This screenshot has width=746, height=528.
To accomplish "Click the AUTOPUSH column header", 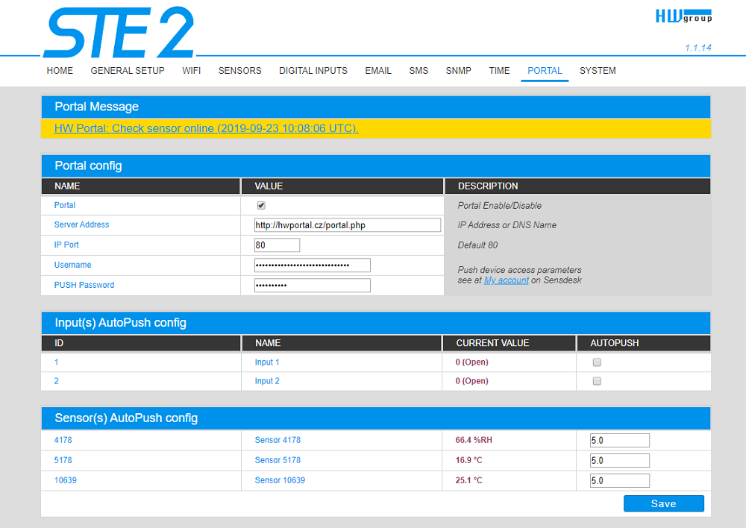I will point(615,343).
